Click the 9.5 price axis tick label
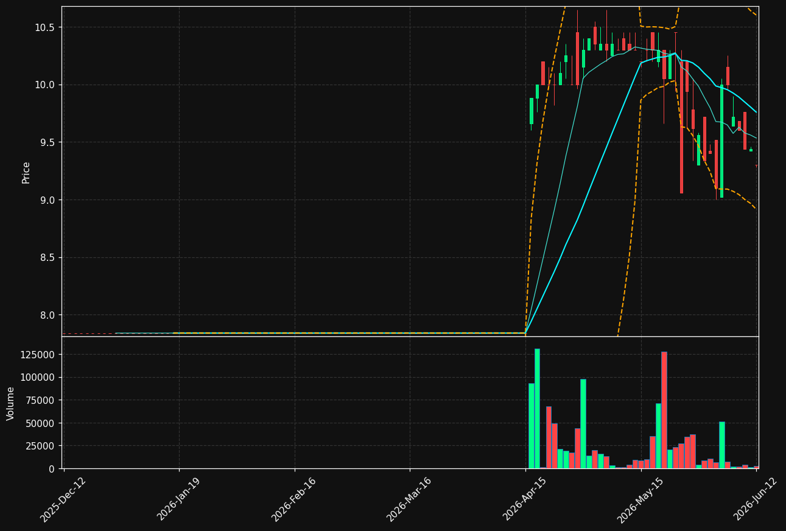Image resolution: width=786 pixels, height=531 pixels. click(x=47, y=142)
